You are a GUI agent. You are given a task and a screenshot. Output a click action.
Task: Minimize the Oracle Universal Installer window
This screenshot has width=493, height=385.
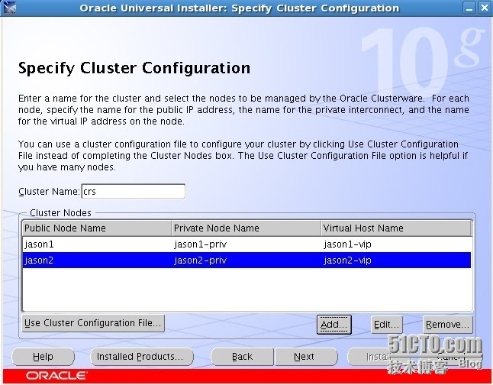point(469,8)
